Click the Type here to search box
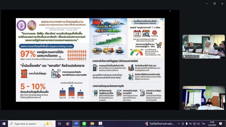 tap(28, 124)
